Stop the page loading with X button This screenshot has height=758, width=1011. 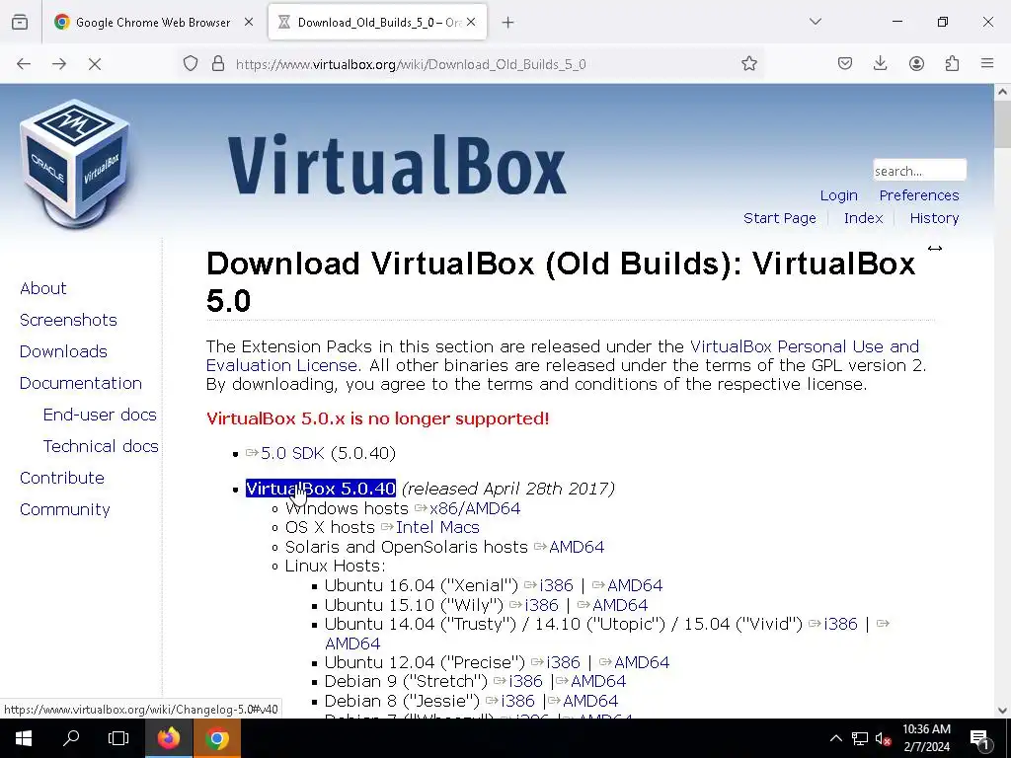(95, 64)
